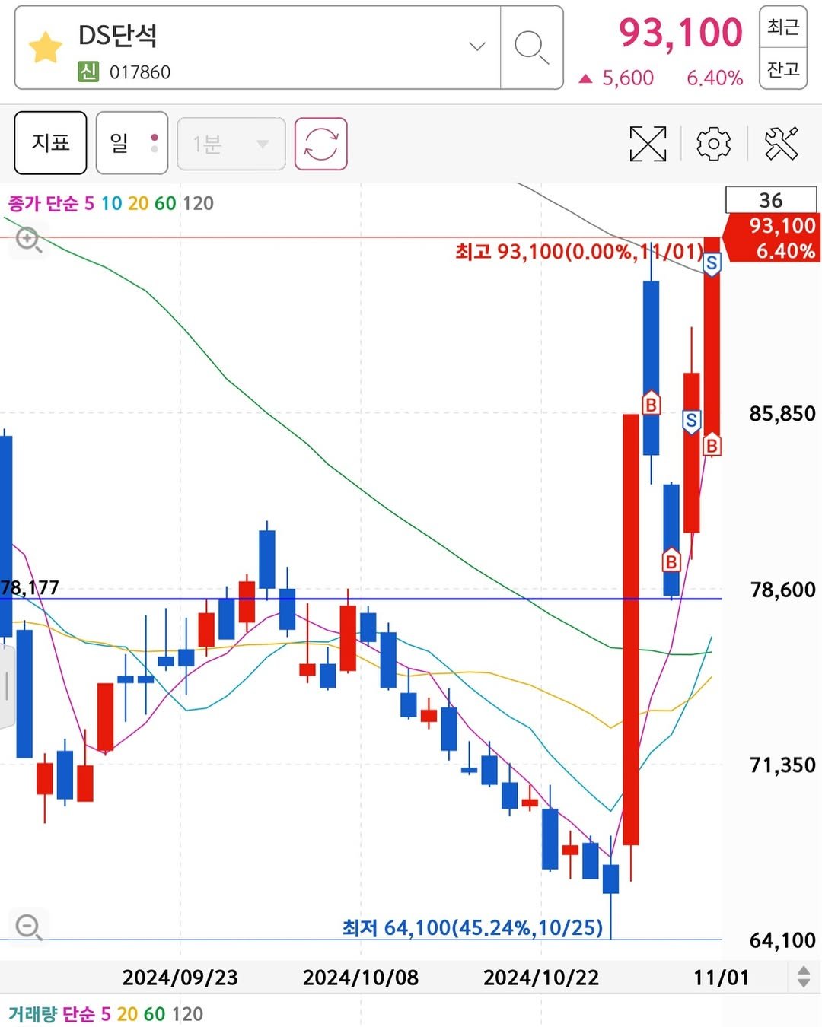Open drawing tools wrench icon
822x1027 pixels.
click(x=781, y=144)
